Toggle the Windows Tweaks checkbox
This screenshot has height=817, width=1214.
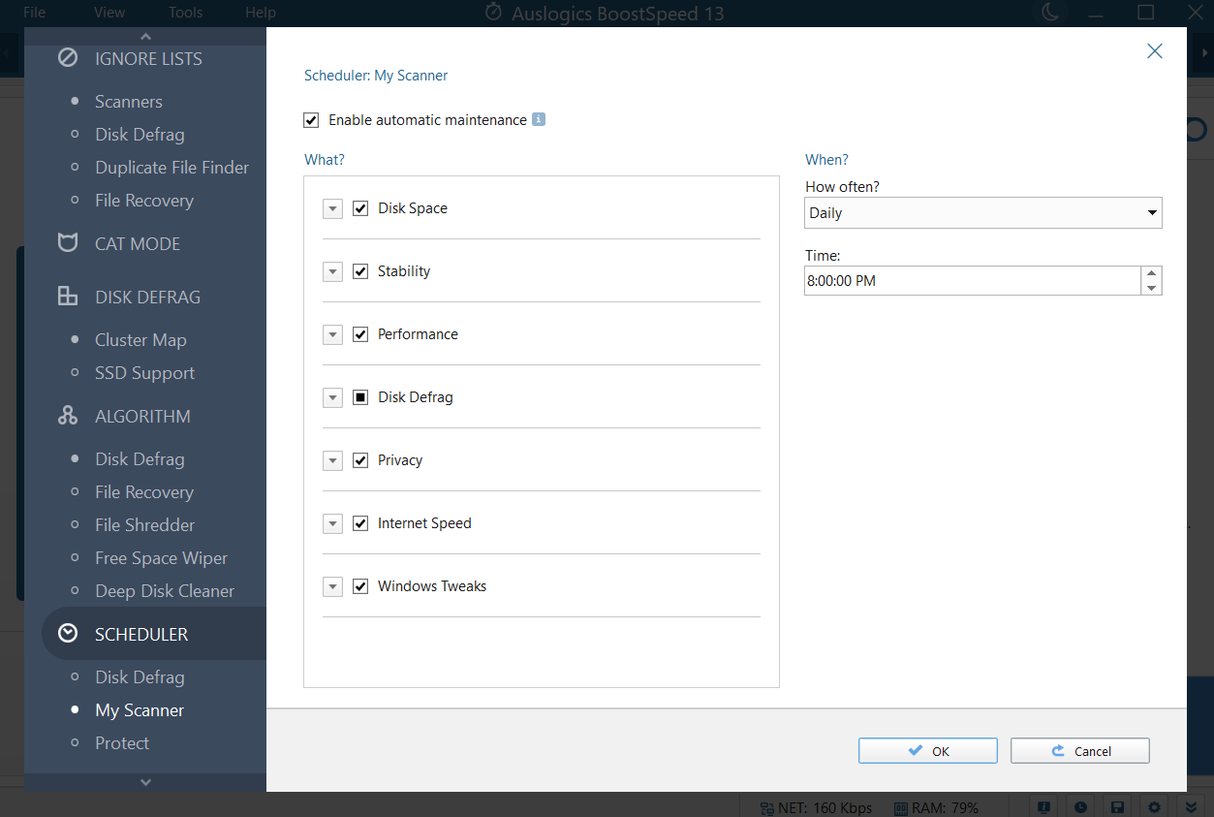point(360,586)
